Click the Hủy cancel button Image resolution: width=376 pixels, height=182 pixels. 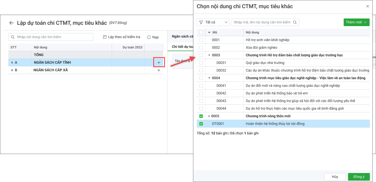click(x=335, y=177)
